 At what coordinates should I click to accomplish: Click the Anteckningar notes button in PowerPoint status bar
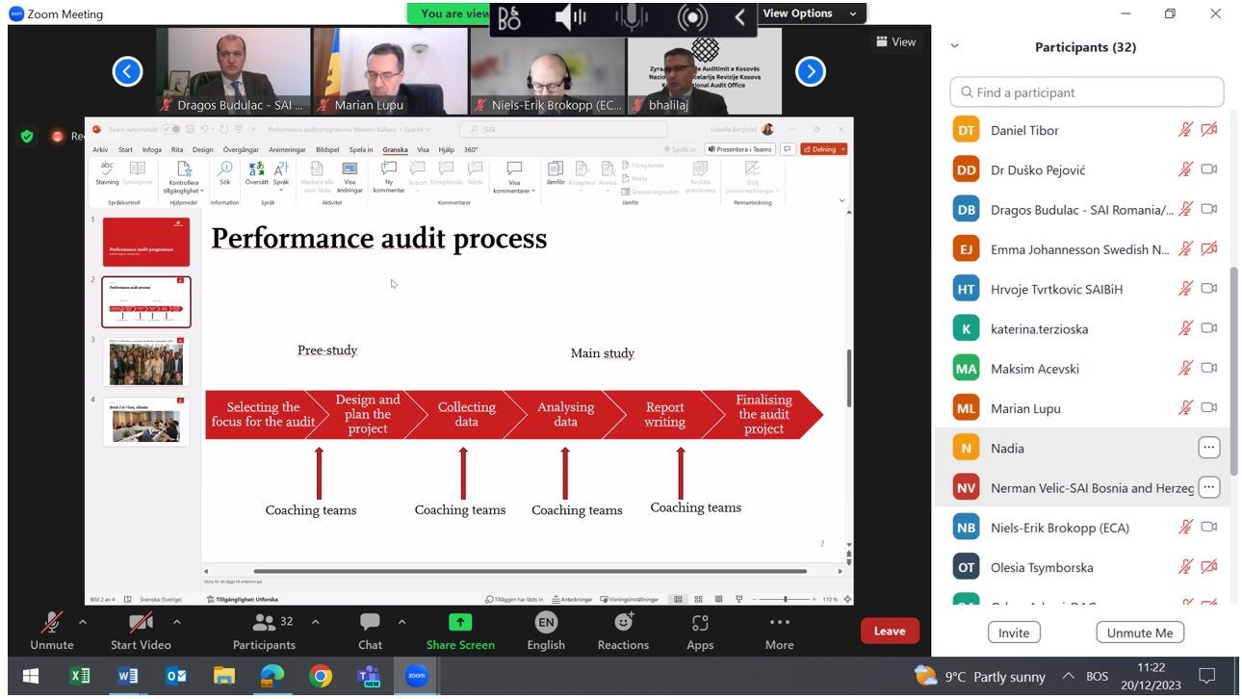tap(575, 599)
